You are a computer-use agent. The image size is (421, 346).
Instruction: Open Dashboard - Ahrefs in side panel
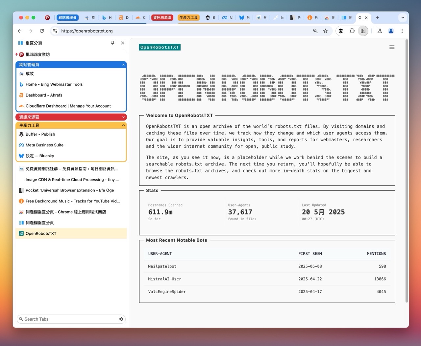pos(71,95)
